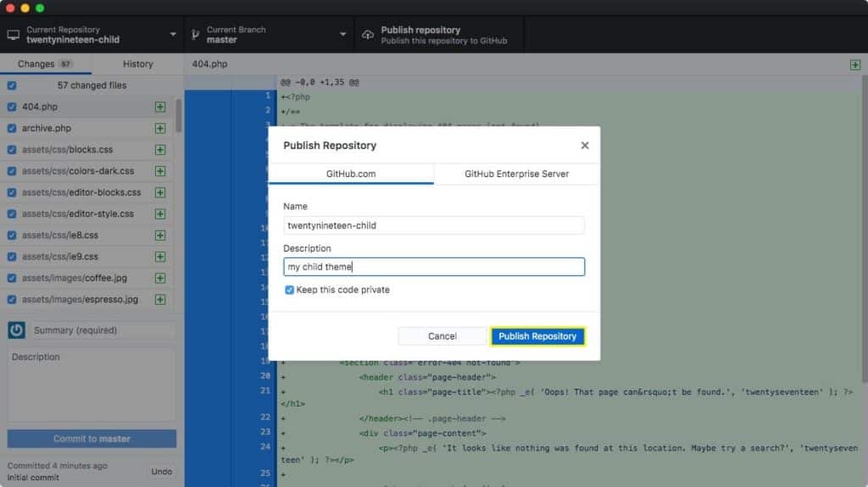Click added-file icon next to archive.php

point(160,129)
